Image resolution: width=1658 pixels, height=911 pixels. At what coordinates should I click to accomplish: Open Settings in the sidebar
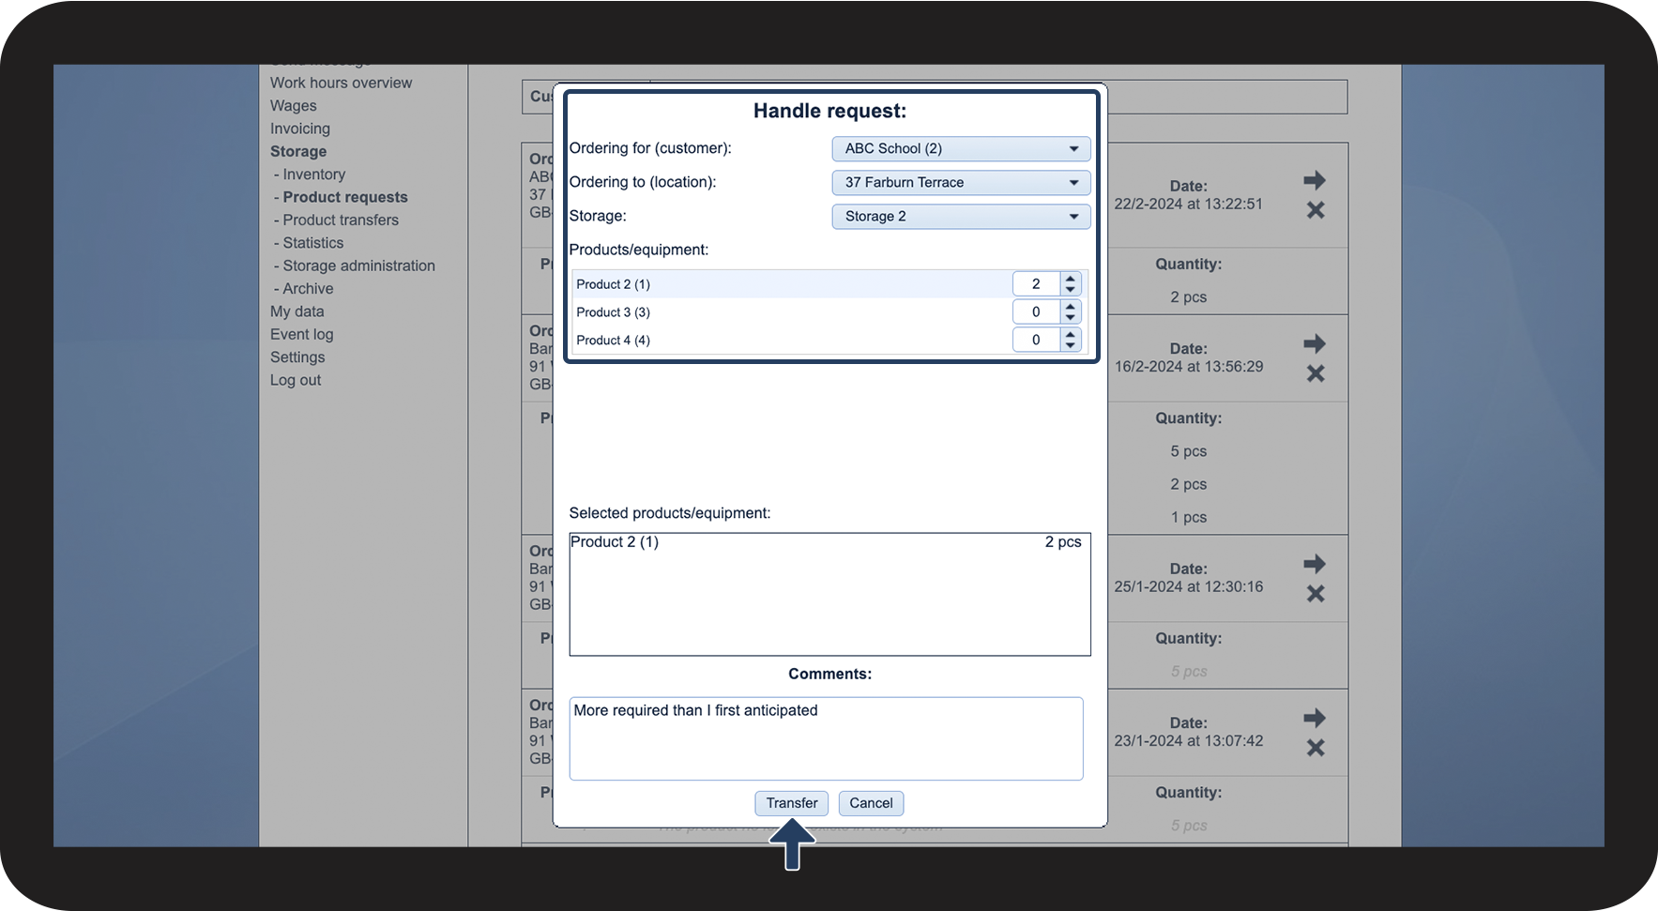(297, 357)
